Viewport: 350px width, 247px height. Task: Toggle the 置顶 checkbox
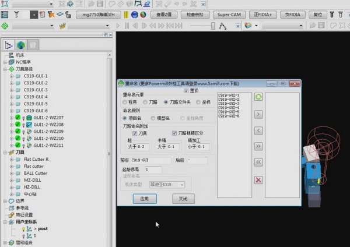(186, 91)
